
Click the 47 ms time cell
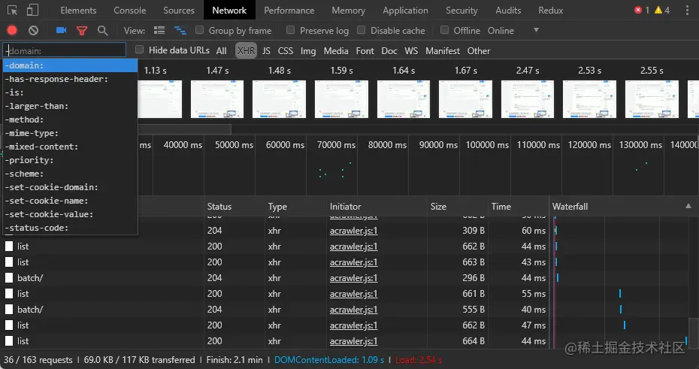[x=533, y=325]
